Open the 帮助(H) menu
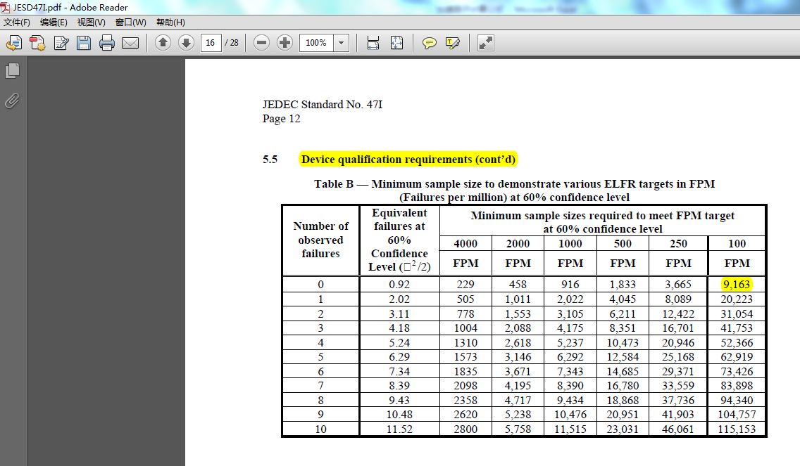The width and height of the screenshot is (800, 466). 170,22
